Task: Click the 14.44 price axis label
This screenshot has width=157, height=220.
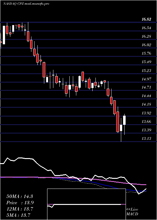Action: coord(146,96)
